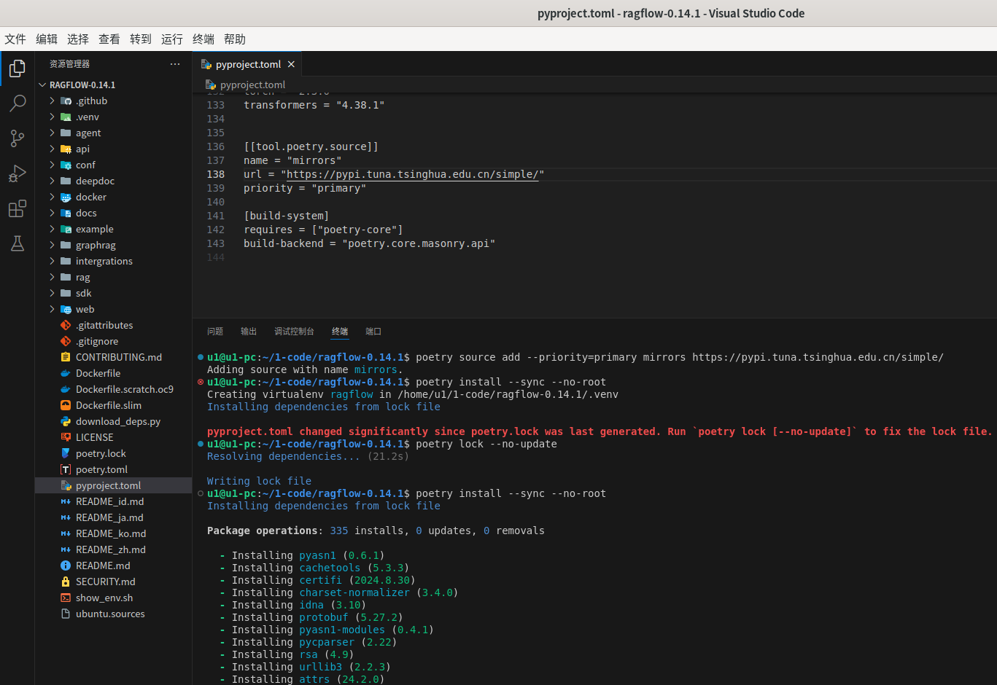
Task: Click the poetry.toml file icon
Action: 66,469
